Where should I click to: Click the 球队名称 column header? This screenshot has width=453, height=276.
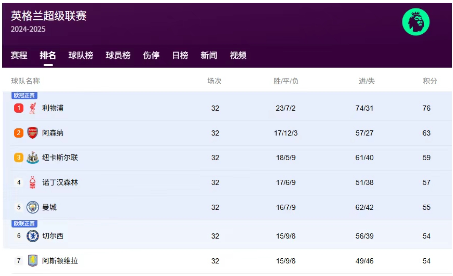click(25, 81)
